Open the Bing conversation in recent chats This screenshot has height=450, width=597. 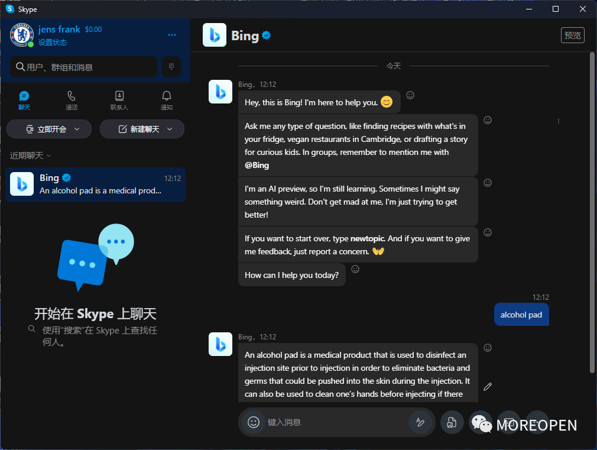(96, 184)
